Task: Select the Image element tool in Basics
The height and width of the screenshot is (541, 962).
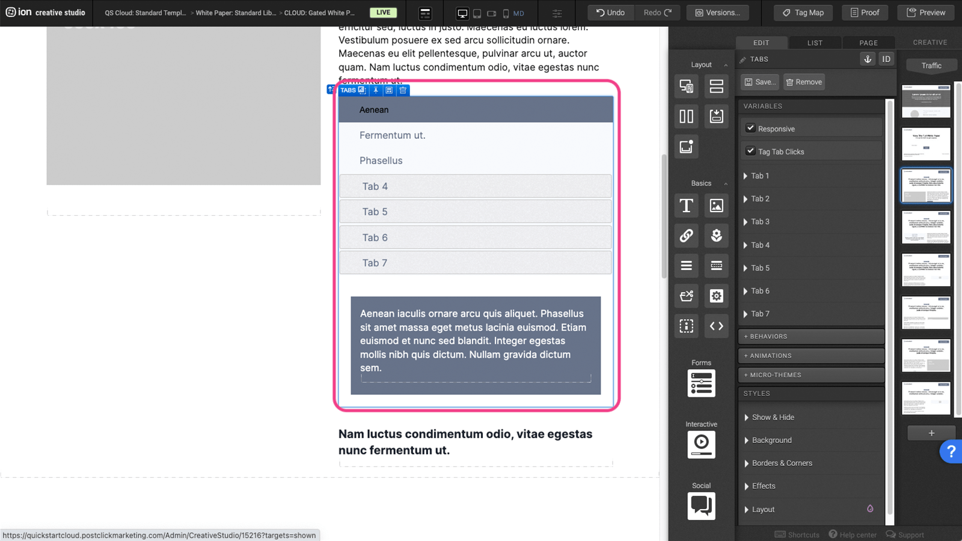Action: click(716, 206)
